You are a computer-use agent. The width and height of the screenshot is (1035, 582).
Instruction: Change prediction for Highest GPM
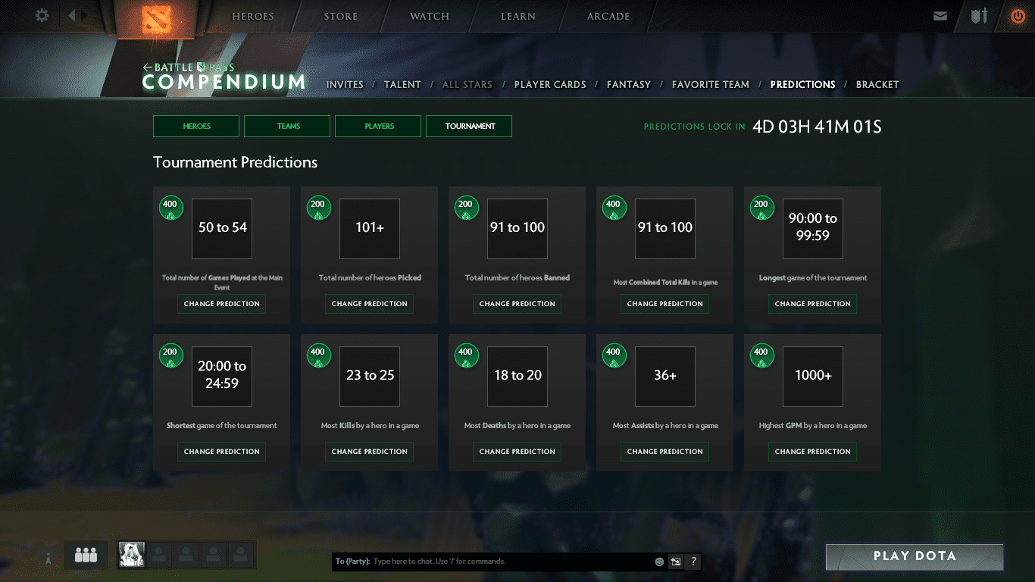[x=812, y=452]
